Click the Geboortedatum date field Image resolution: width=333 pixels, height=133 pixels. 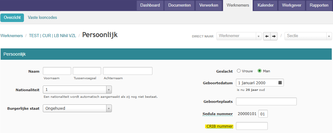point(260,83)
